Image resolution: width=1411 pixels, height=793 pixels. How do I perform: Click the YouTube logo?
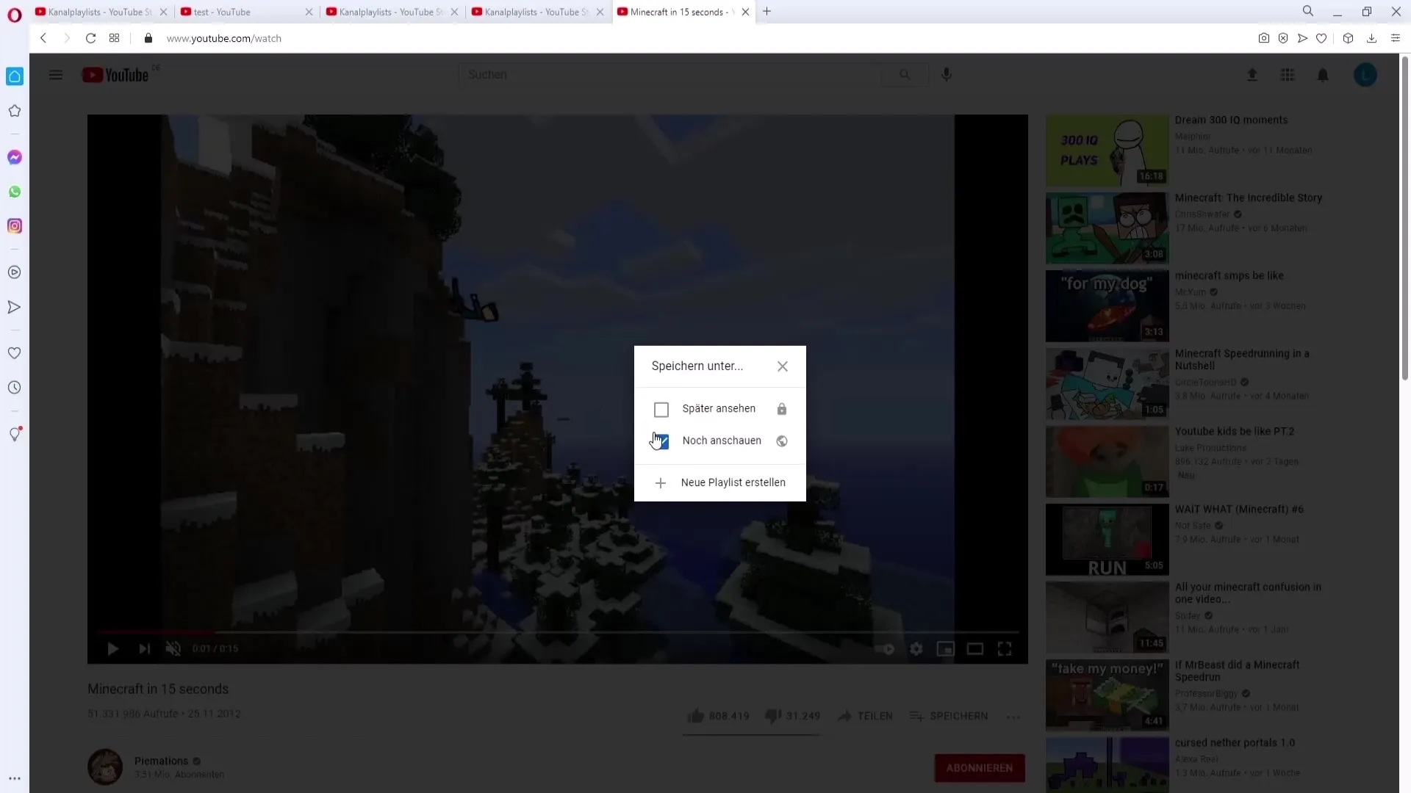click(x=115, y=75)
